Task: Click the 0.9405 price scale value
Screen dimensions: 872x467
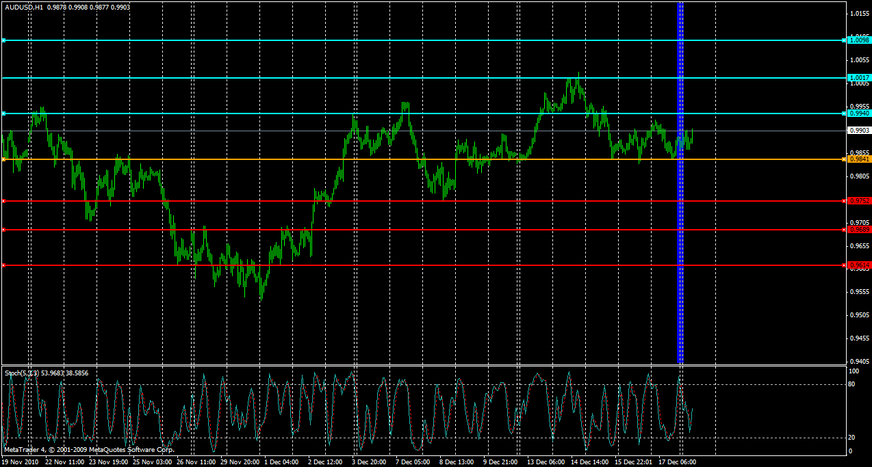Action: click(x=859, y=362)
